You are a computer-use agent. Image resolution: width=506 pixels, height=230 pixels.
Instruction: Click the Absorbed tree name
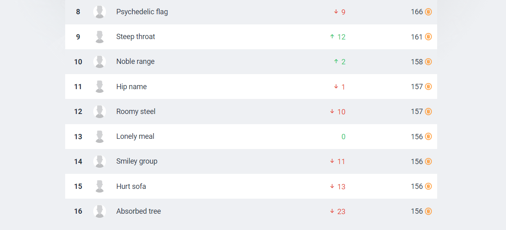coord(139,211)
